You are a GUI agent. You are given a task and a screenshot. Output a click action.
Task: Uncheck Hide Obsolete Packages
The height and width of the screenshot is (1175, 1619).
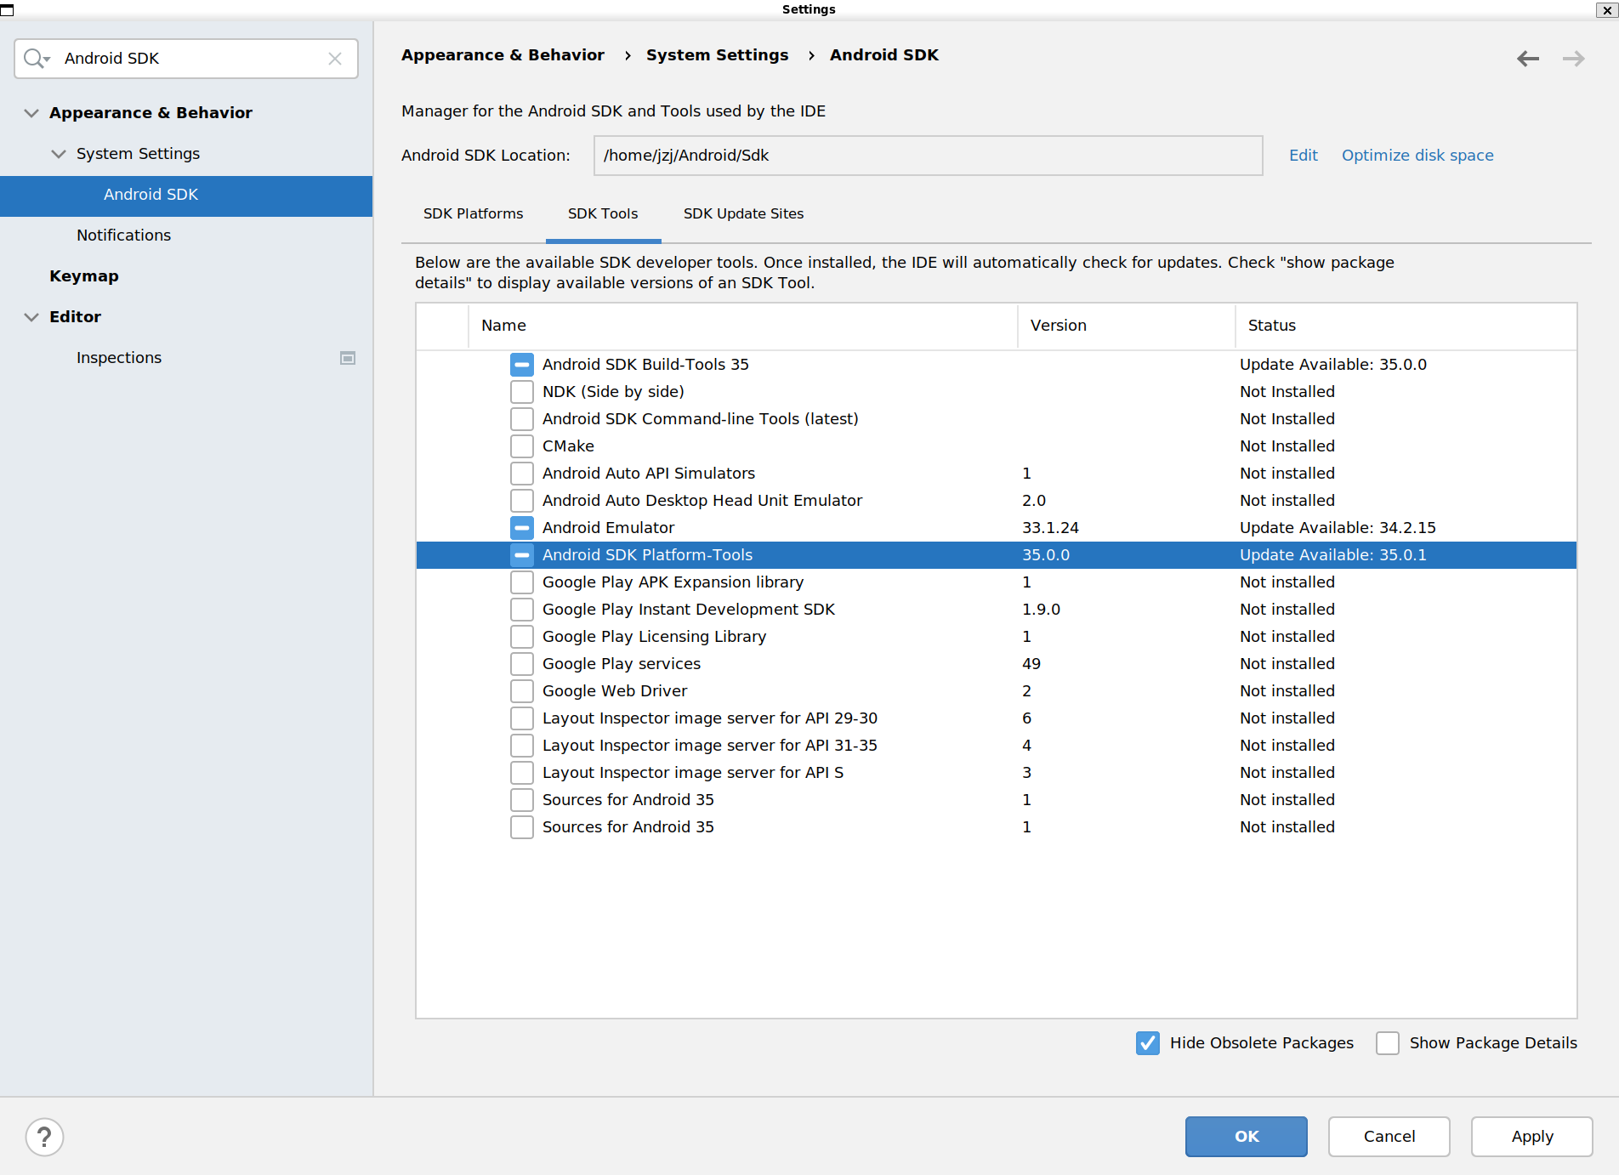pyautogui.click(x=1148, y=1043)
